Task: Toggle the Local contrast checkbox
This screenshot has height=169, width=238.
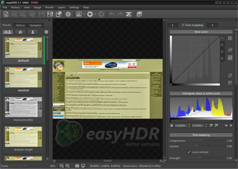Action: pyautogui.click(x=189, y=151)
